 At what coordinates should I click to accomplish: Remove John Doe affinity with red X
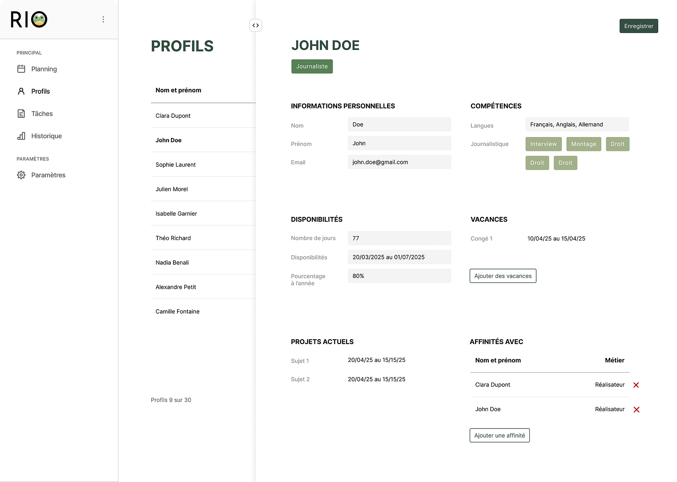636,410
